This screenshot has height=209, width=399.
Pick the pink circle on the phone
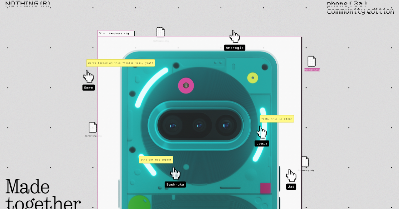click(186, 86)
